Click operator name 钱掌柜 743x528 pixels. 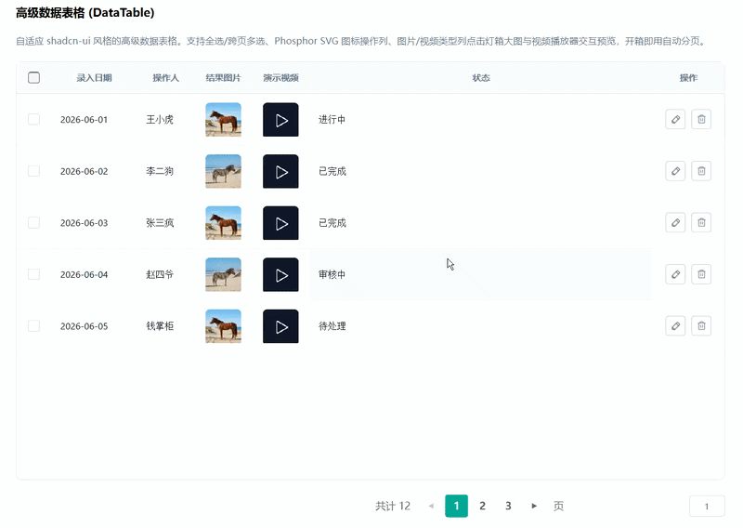(160, 326)
